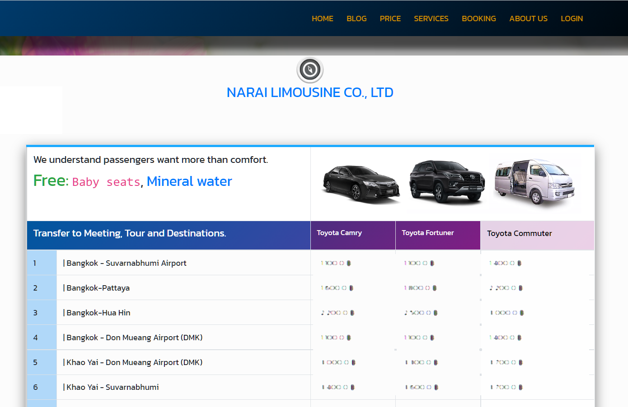628x407 pixels.
Task: Select the Toyota Fortuner column header
Action: tap(427, 233)
